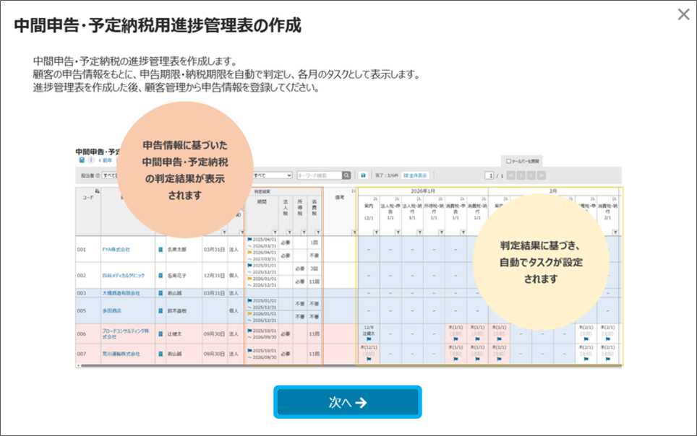Open the 法人税 column filter dropdown
This screenshot has height=436, width=697.
tap(288, 232)
